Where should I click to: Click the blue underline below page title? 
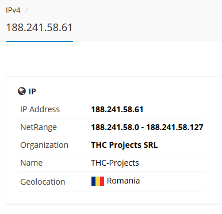[x=39, y=41]
